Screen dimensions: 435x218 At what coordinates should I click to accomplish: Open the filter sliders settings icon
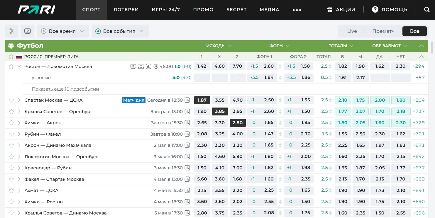11,31
